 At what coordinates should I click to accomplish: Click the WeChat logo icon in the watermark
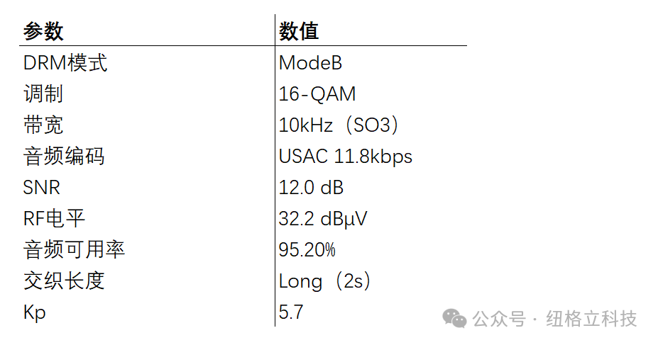[454, 319]
